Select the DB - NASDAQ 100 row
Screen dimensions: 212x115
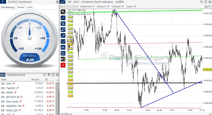tap(28, 106)
